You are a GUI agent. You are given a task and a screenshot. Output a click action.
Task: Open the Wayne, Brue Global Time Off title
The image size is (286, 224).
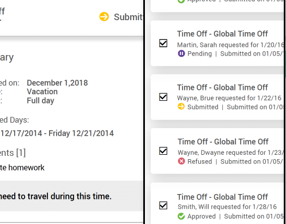(222, 87)
